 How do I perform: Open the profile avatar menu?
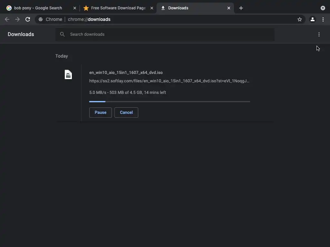click(312, 19)
